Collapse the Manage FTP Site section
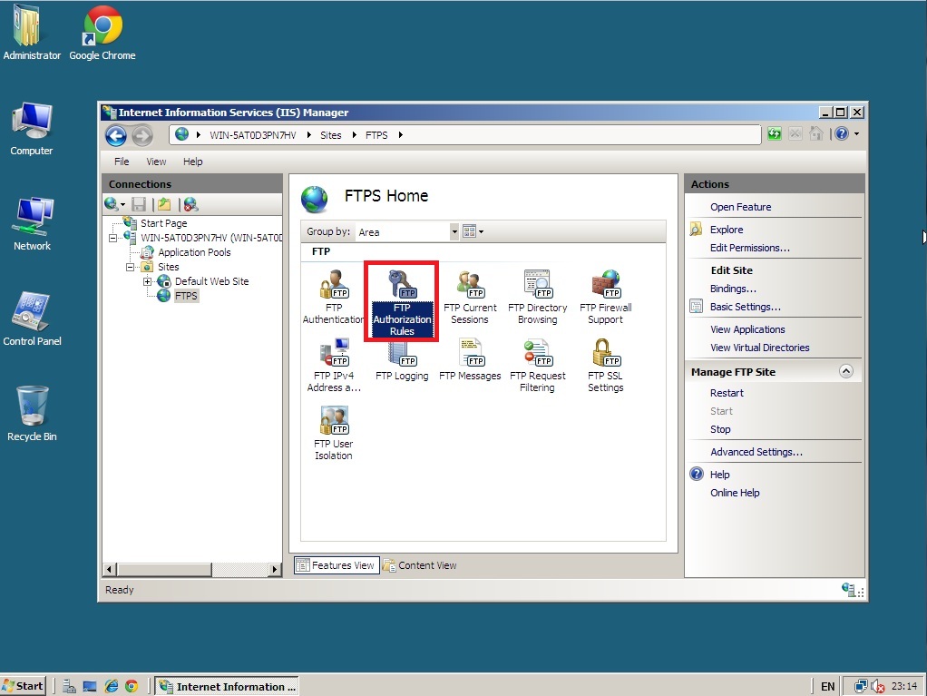This screenshot has width=927, height=696. click(846, 371)
